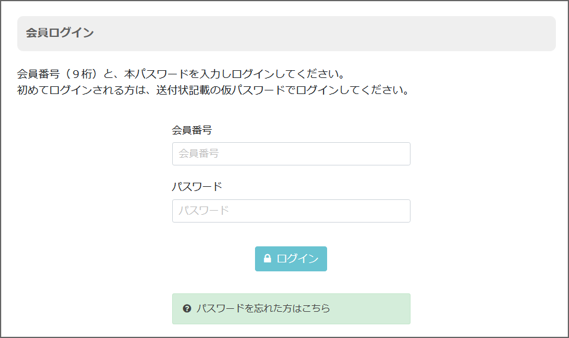
Task: Click the 本パスワード text in instructions
Action: click(x=157, y=74)
